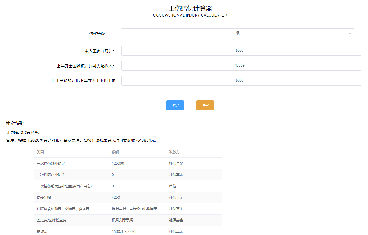Click the 伤残等级： label

98,33
